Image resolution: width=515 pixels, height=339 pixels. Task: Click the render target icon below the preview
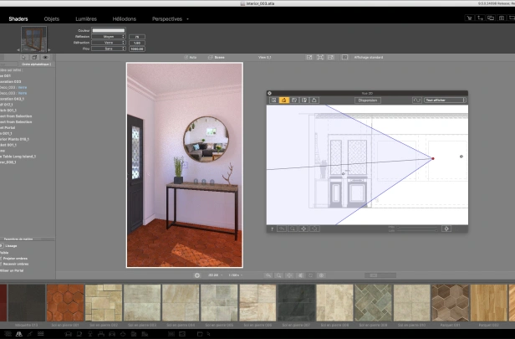click(197, 275)
